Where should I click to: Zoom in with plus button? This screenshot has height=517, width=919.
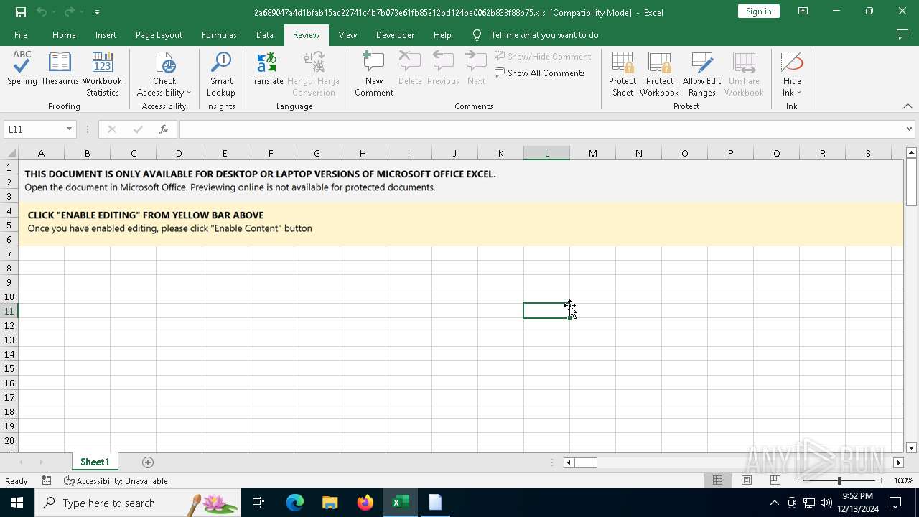point(882,480)
